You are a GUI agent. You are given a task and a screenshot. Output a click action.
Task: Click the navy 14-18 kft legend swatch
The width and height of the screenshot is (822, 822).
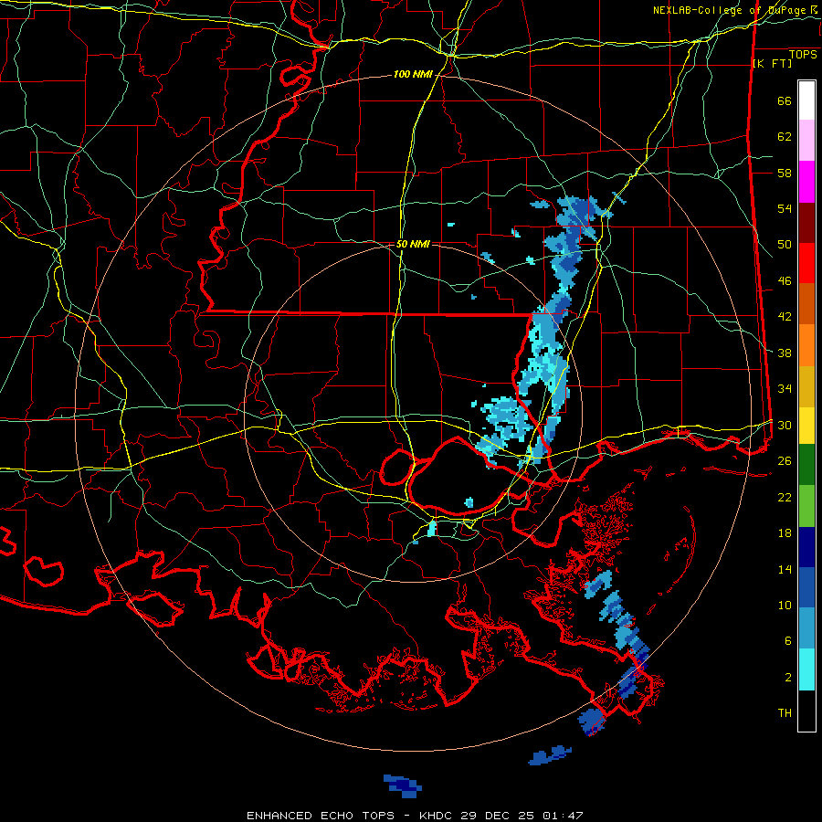806,547
